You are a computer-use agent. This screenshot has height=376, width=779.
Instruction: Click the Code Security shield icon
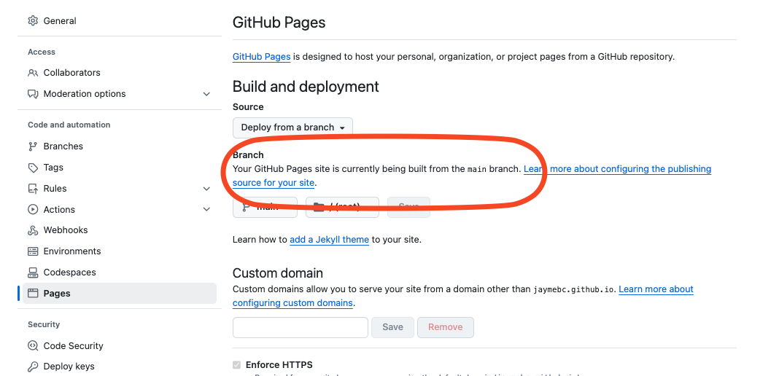tap(33, 346)
